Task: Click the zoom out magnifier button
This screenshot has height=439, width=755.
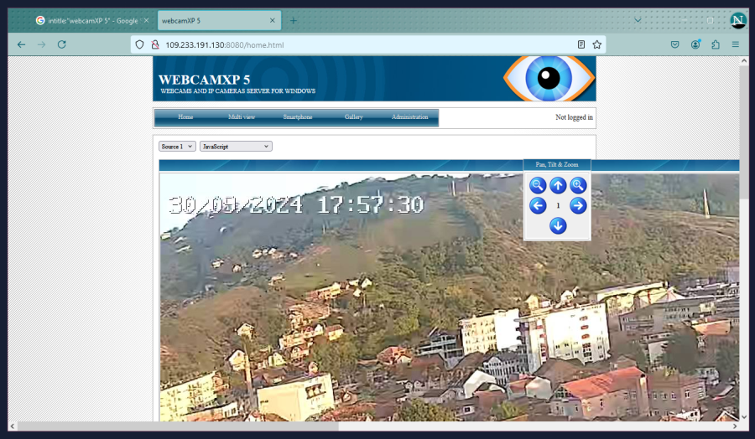Action: pos(538,186)
